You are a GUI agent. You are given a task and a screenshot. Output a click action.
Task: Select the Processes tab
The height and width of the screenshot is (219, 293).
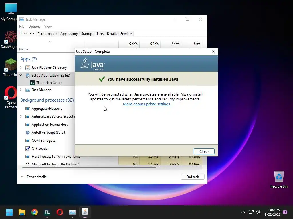(27, 33)
